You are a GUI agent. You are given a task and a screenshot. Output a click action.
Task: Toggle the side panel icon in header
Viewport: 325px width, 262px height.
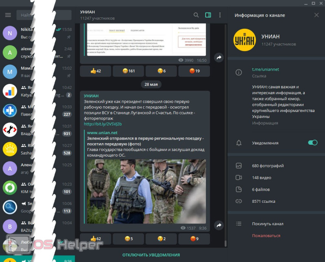pos(208,15)
